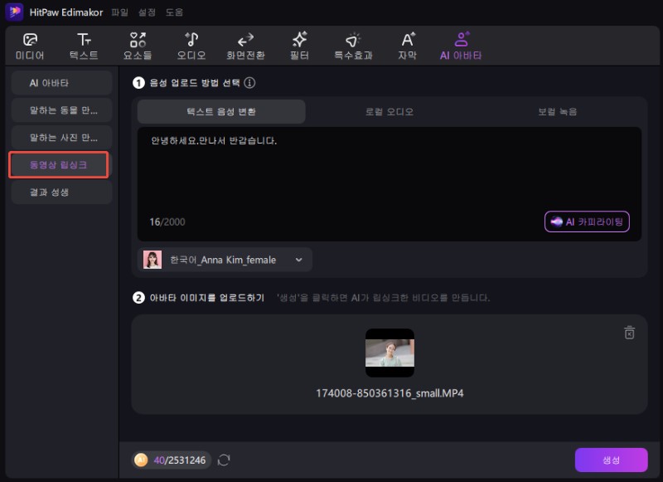Screen dimensions: 663x482
Task: Click the AI coin icon in credits badge
Action: click(141, 460)
